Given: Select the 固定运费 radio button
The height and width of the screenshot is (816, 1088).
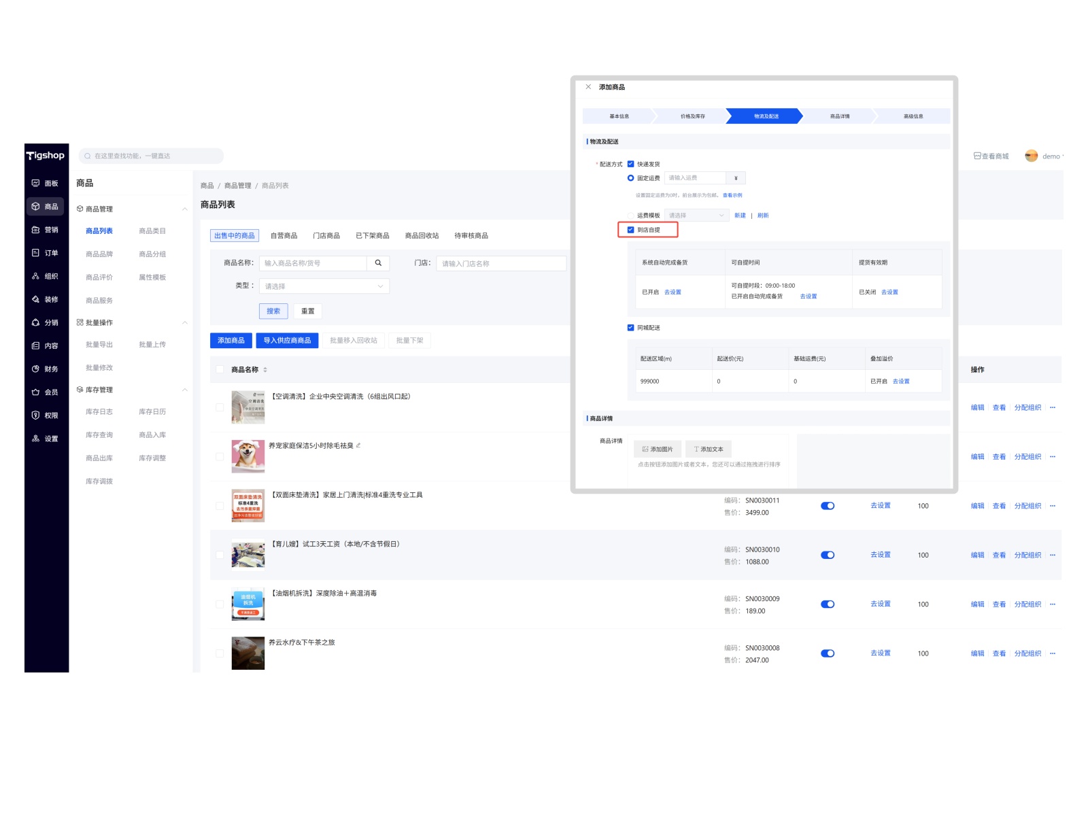Looking at the screenshot, I should [x=630, y=178].
